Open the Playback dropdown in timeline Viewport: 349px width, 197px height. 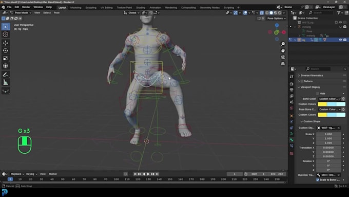point(17,174)
